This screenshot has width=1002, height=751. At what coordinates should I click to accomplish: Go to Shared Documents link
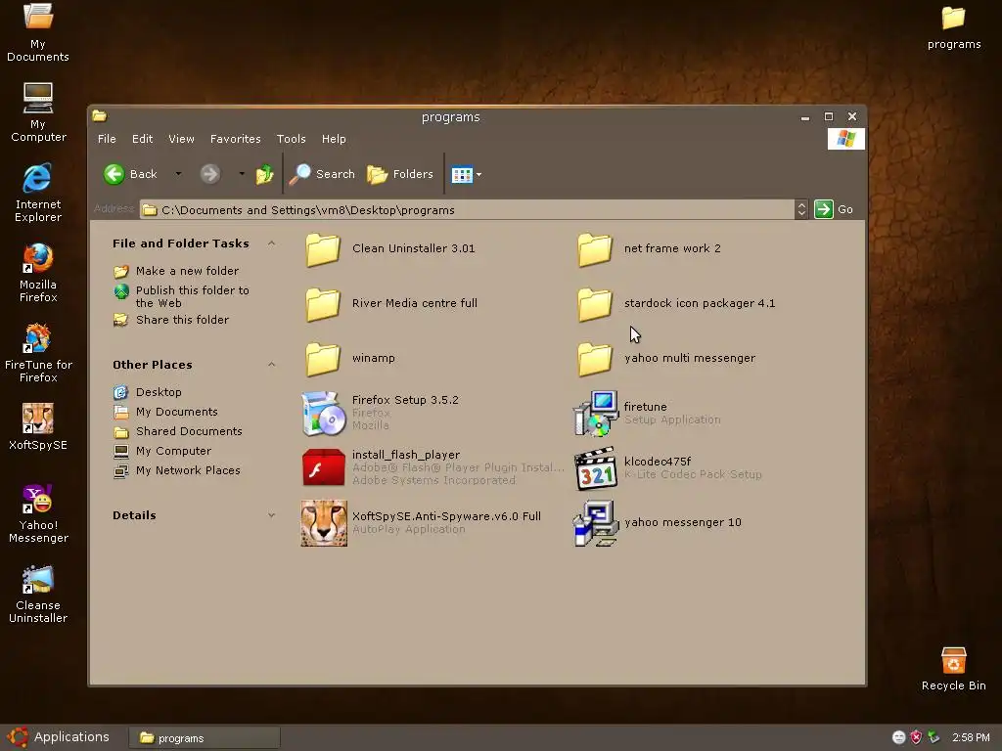click(189, 431)
